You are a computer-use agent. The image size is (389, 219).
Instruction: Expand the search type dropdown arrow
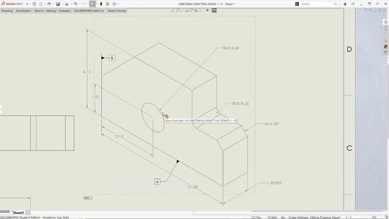(339, 4)
